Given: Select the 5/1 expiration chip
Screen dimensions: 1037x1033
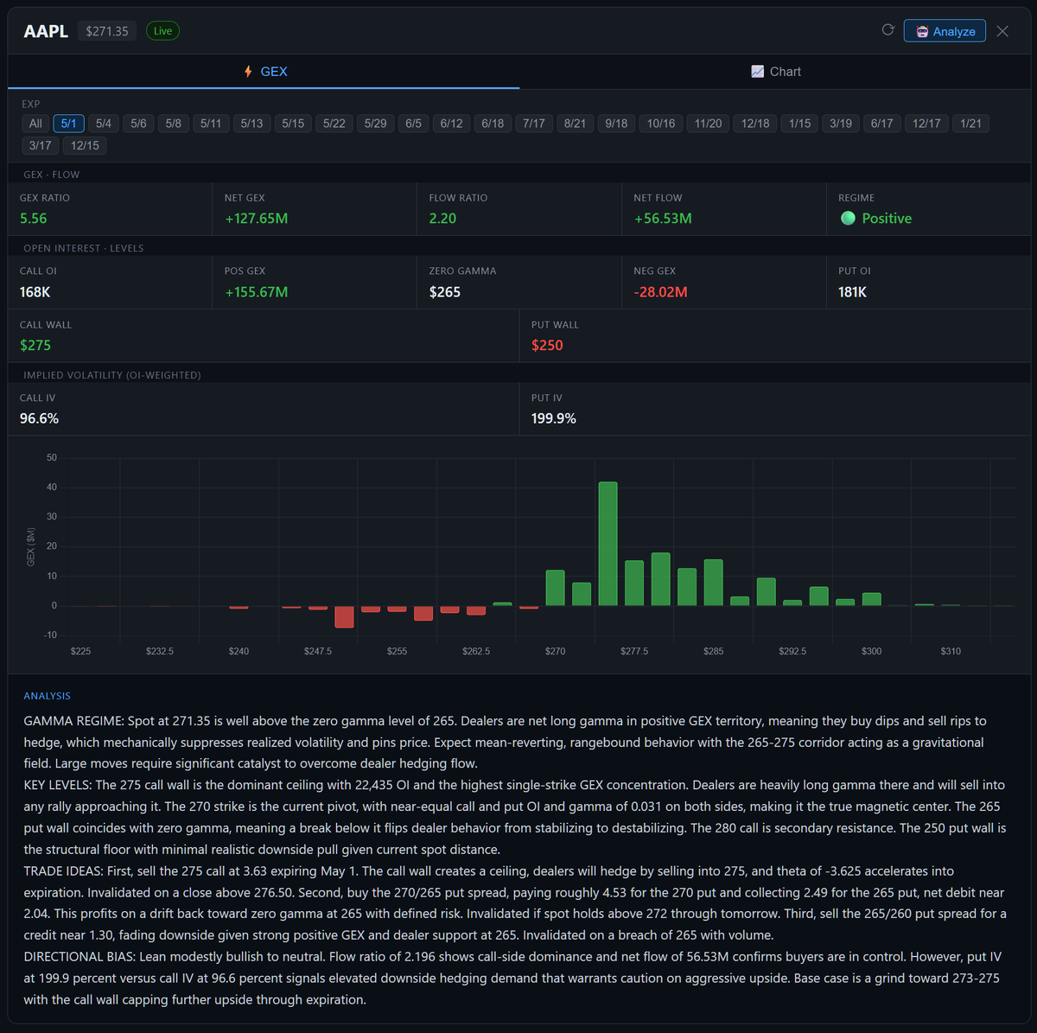Looking at the screenshot, I should (x=68, y=124).
